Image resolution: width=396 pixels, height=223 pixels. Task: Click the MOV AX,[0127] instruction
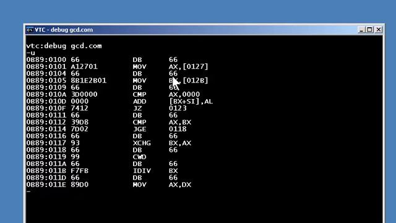(x=170, y=67)
